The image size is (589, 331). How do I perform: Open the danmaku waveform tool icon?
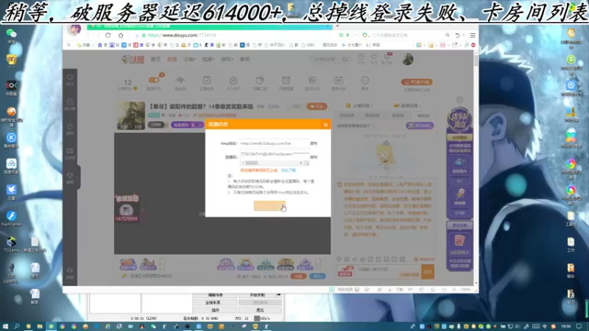tap(180, 80)
